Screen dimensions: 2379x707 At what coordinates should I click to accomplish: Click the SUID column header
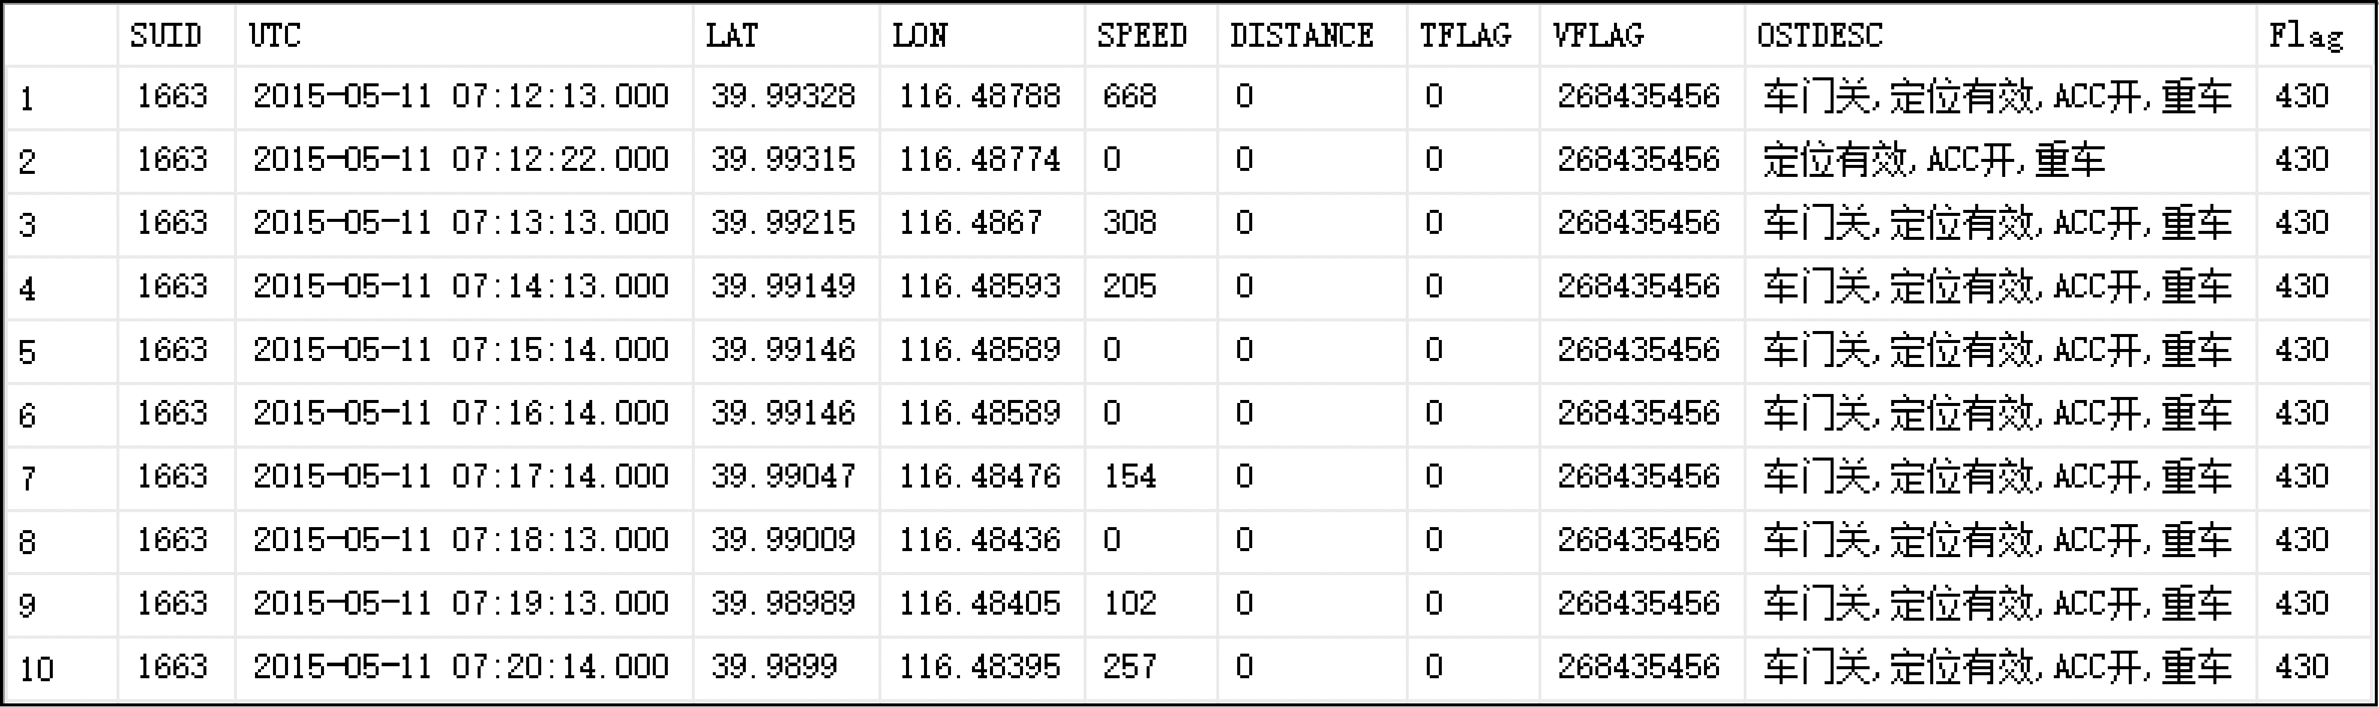tap(176, 35)
